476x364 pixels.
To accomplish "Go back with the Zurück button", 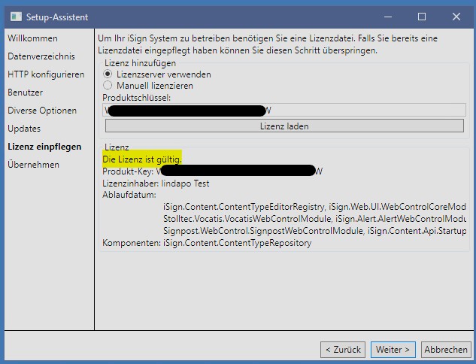I will [x=343, y=350].
